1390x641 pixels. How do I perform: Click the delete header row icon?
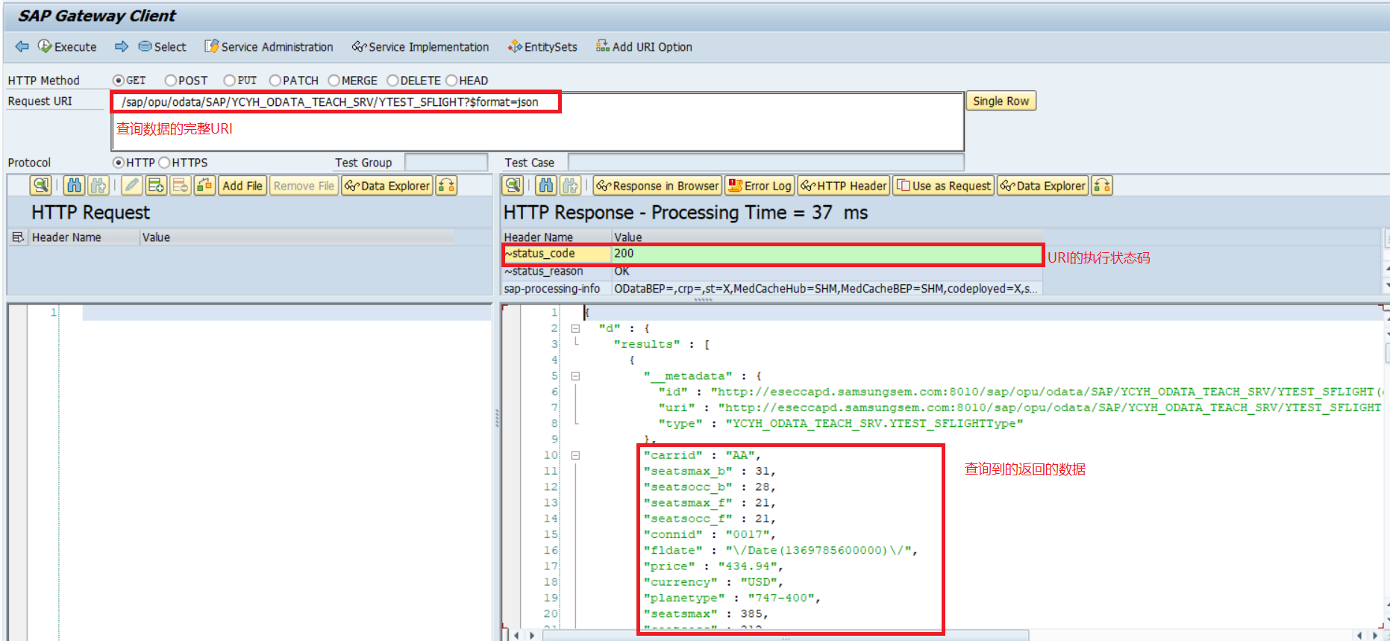(181, 186)
